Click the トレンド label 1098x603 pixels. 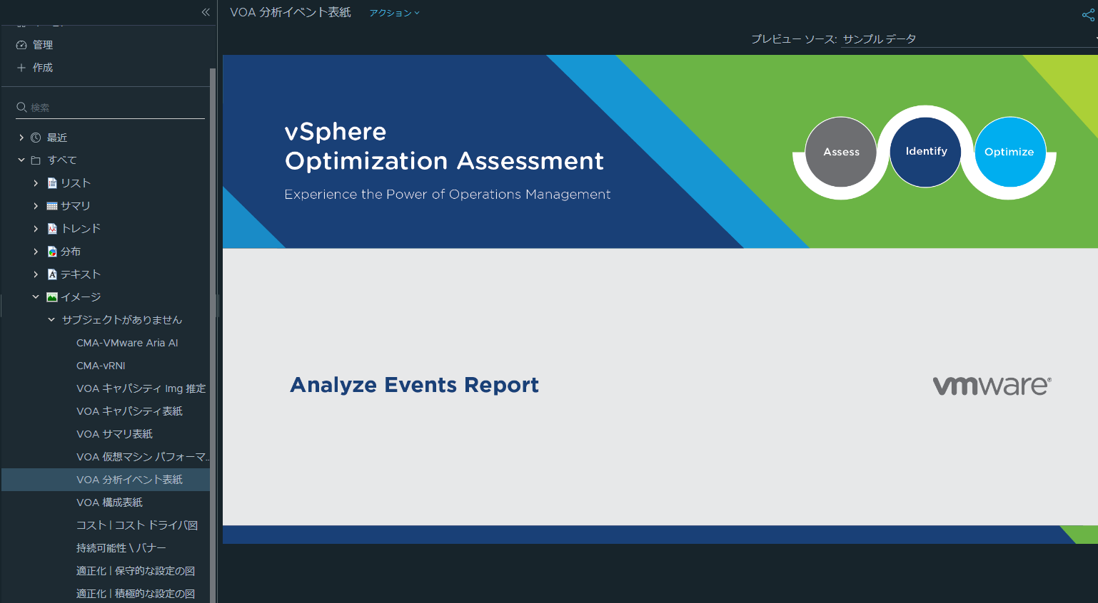point(81,229)
